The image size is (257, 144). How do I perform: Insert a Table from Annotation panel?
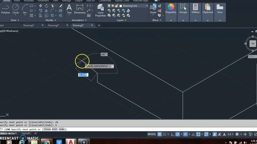pyautogui.click(x=89, y=16)
